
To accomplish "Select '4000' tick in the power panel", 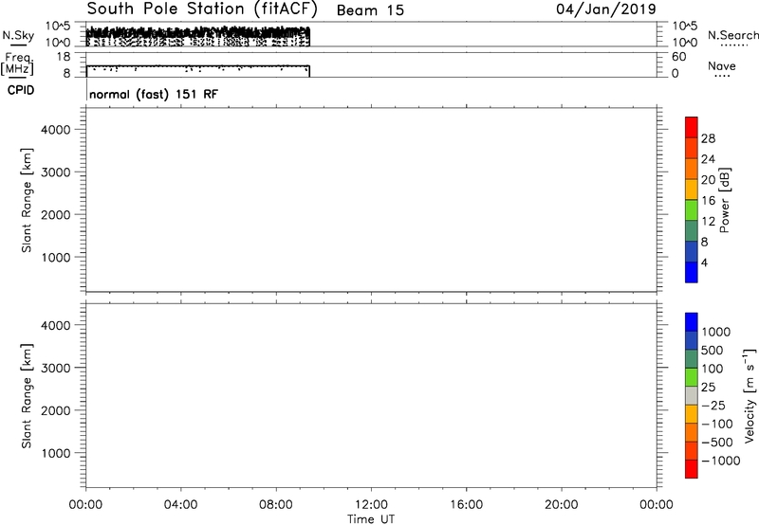I will 56,130.
